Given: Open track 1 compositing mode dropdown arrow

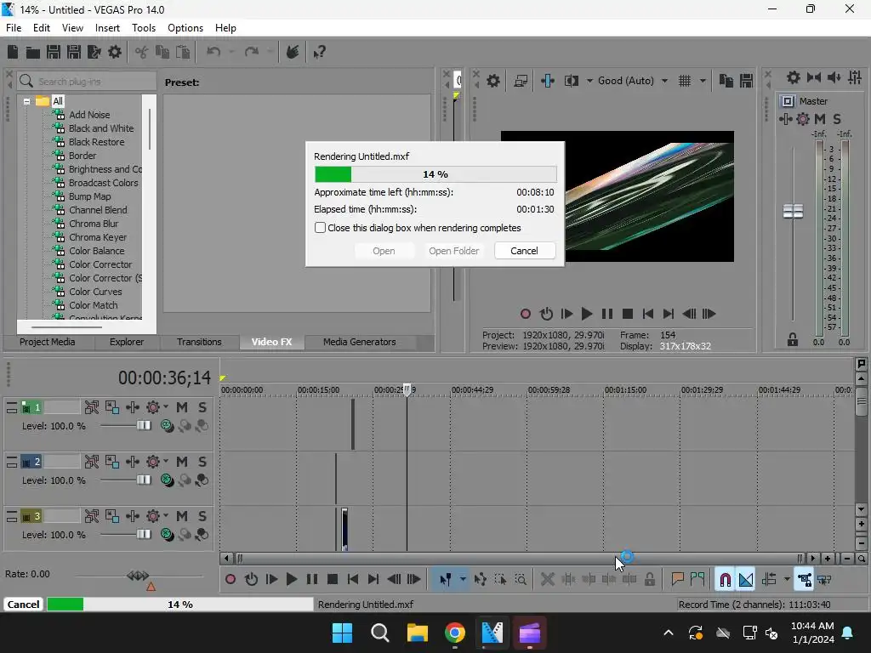Looking at the screenshot, I should point(166,407).
